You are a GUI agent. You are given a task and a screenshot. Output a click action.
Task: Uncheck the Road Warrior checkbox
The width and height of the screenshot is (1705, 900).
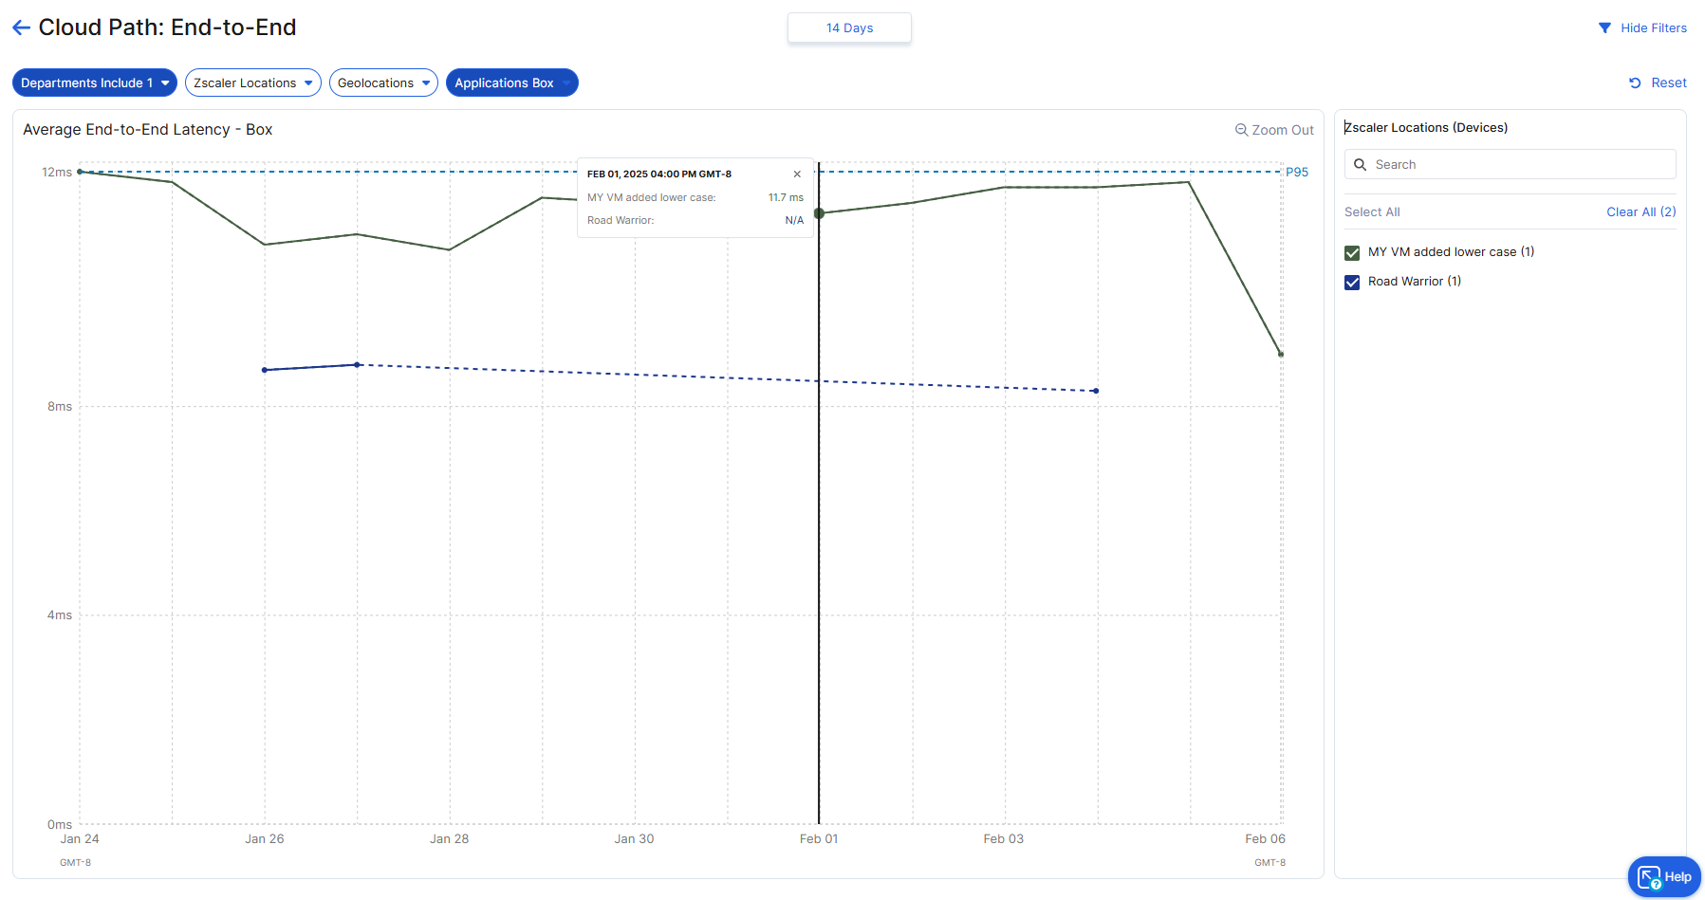click(x=1352, y=283)
